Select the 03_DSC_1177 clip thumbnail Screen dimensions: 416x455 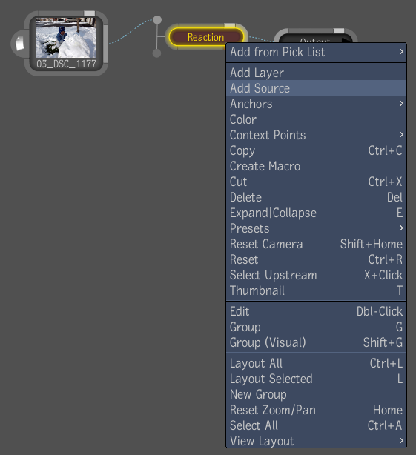(x=66, y=38)
